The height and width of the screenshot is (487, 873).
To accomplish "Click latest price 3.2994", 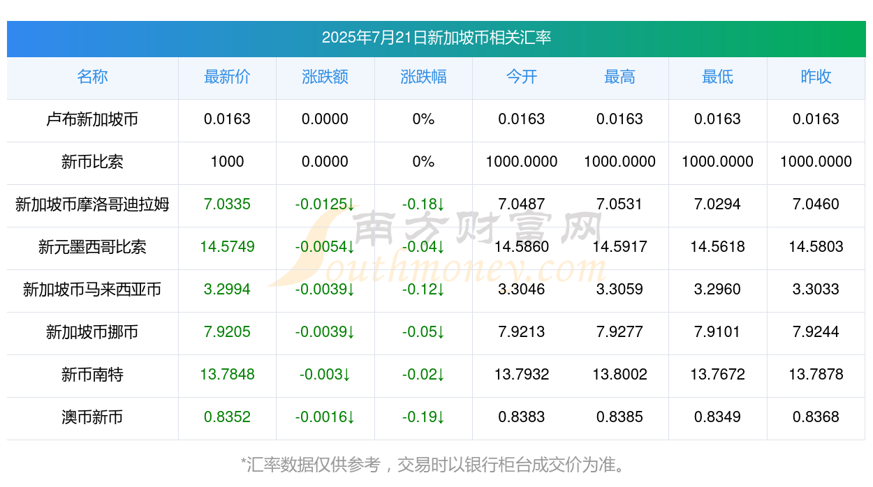I will (x=227, y=290).
